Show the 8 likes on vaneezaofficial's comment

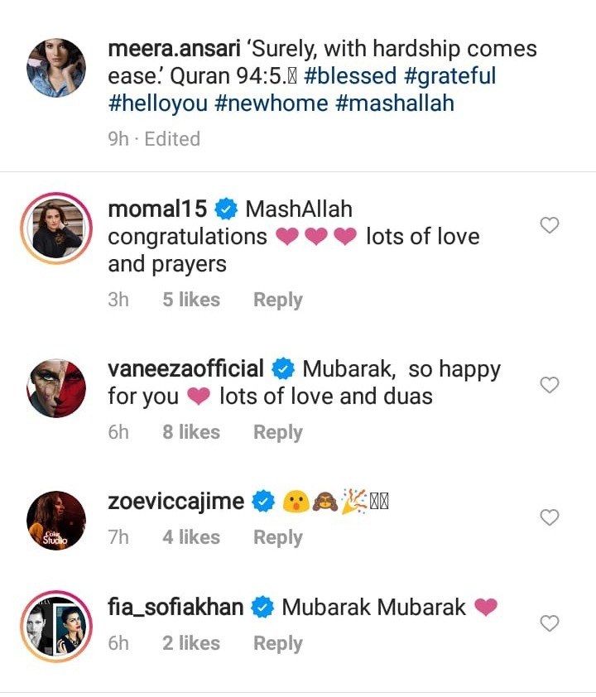pos(191,432)
